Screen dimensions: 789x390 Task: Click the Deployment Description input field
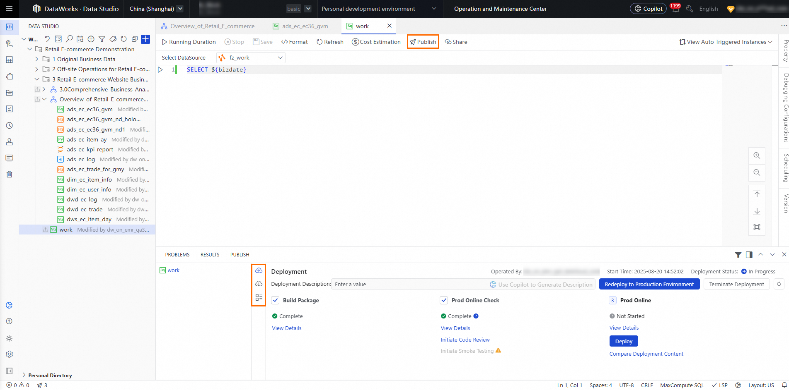pos(463,284)
